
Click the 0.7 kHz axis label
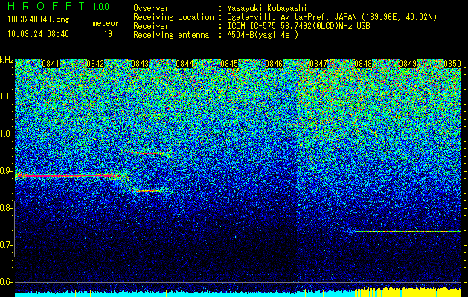7,245
